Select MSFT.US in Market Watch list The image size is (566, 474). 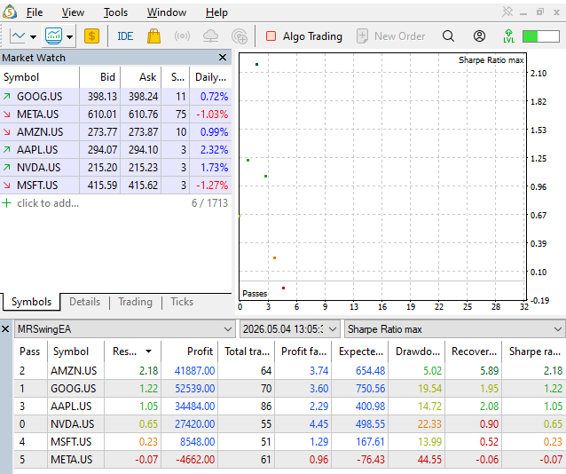click(115, 185)
